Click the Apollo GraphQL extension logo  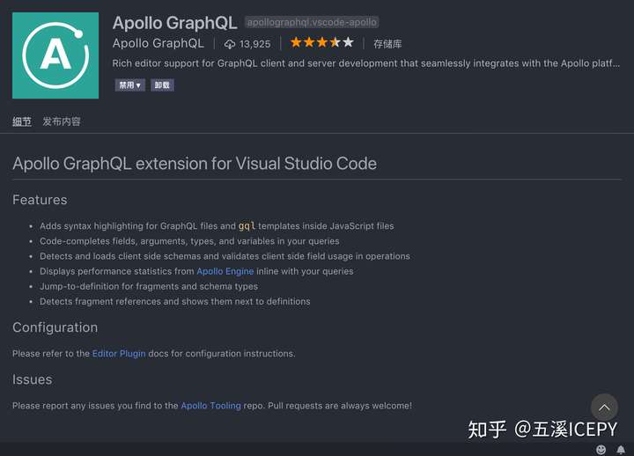pyautogui.click(x=55, y=55)
